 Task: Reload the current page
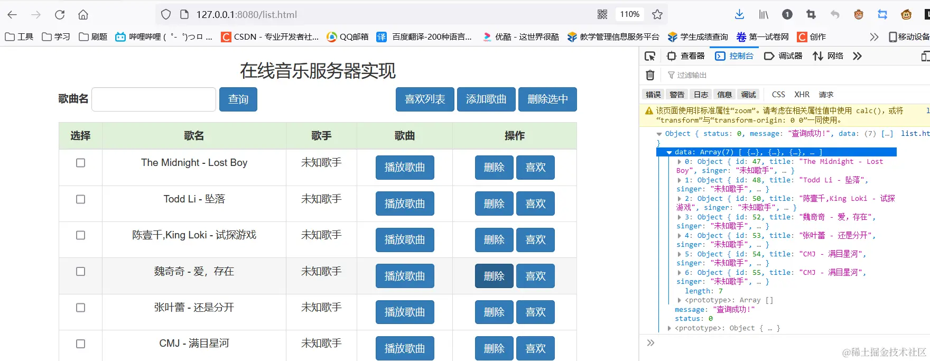[x=60, y=15]
